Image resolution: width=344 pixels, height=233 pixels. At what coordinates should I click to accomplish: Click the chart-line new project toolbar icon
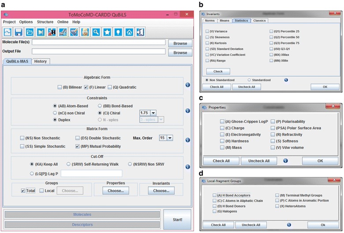tap(7, 32)
